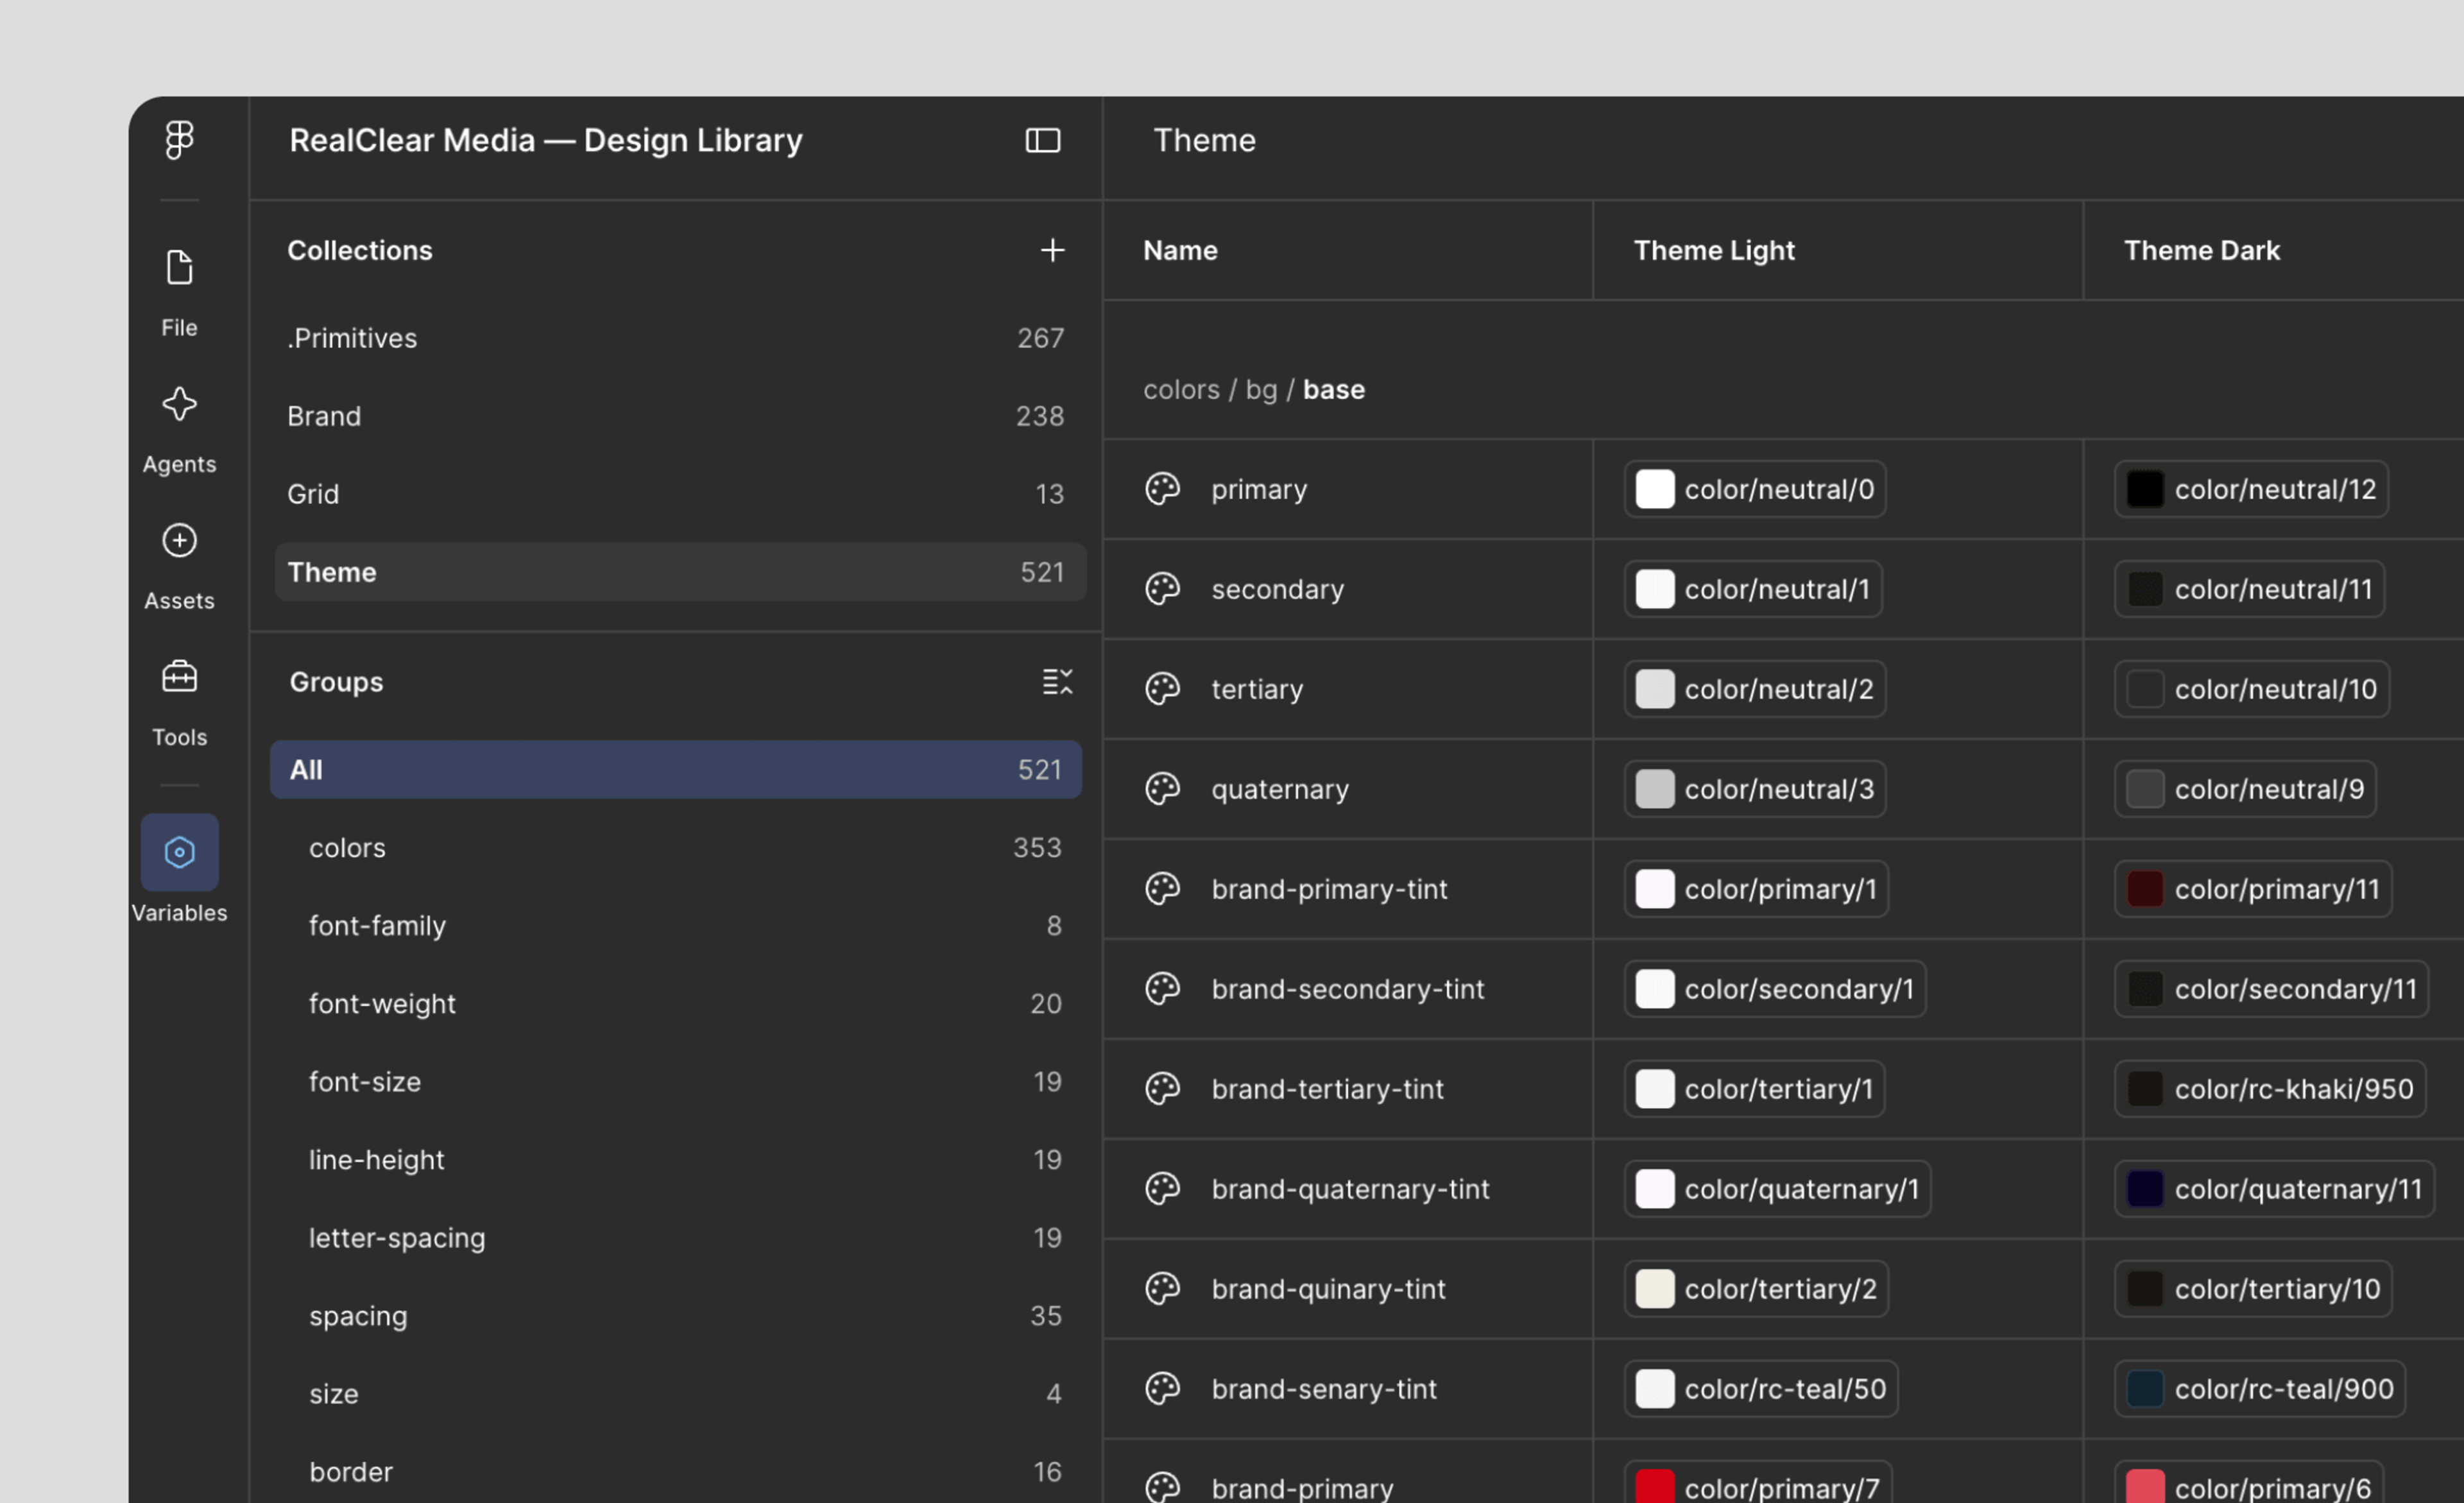Viewport: 2464px width, 1503px height.
Task: Open color/primary/11 dark value chip
Action: coord(2253,889)
